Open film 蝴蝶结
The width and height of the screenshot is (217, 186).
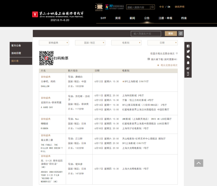pyautogui.click(x=44, y=123)
